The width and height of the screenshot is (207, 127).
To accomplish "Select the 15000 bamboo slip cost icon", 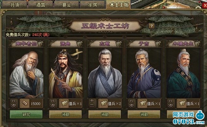I will click(x=25, y=104).
